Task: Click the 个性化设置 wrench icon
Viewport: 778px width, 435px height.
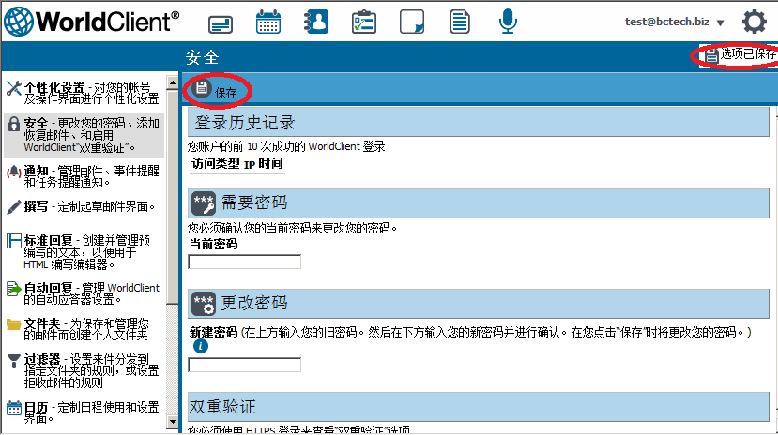Action: (14, 89)
